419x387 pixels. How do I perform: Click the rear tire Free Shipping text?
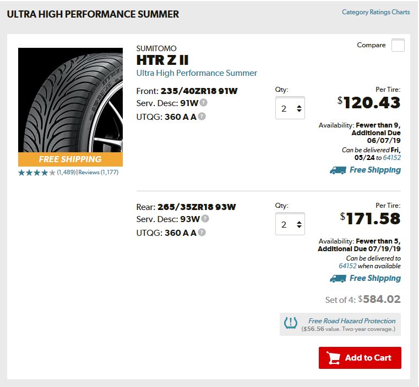[375, 278]
